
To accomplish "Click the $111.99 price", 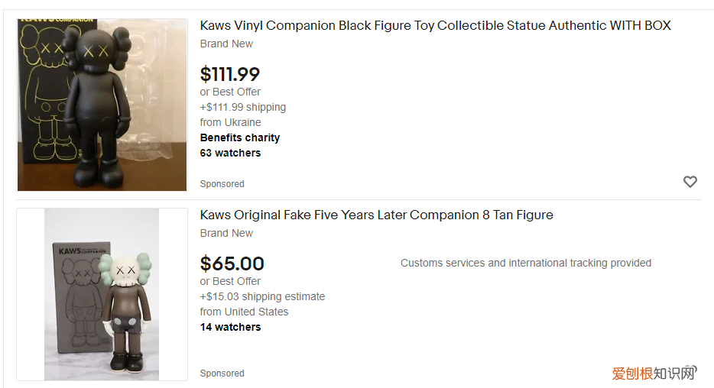I will click(x=229, y=74).
